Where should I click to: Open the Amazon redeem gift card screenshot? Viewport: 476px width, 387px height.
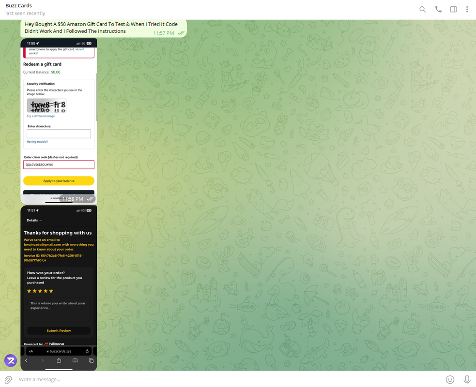59,121
